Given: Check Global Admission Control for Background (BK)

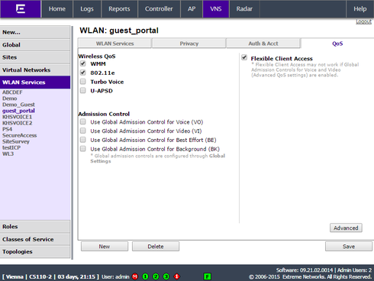Looking at the screenshot, I should pos(83,148).
